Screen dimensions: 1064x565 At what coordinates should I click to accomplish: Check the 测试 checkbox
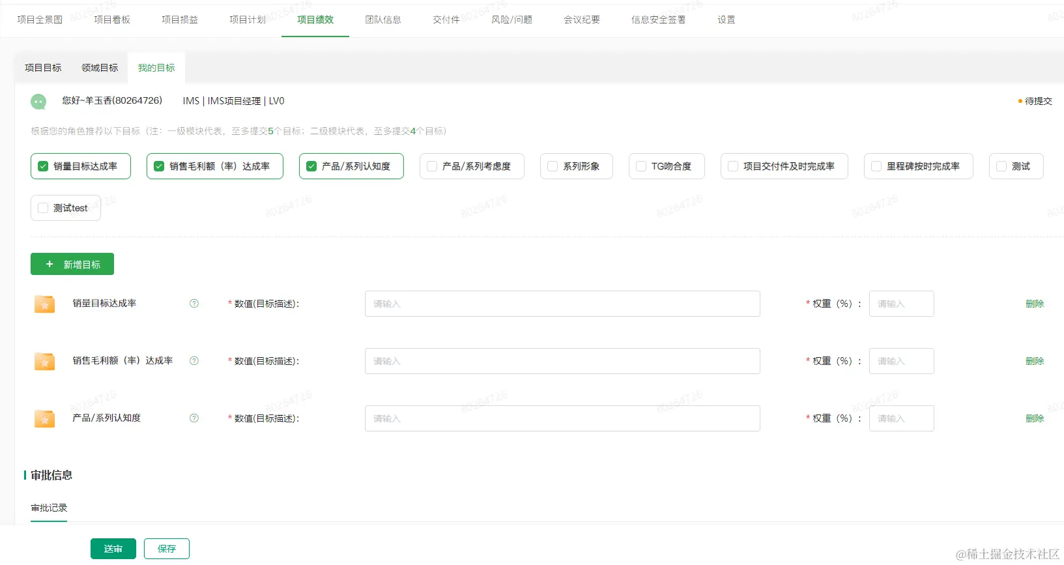coord(1001,166)
